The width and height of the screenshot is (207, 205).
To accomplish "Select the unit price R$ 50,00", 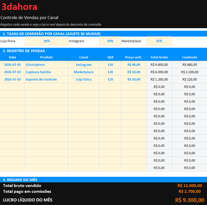I will [x=134, y=72].
